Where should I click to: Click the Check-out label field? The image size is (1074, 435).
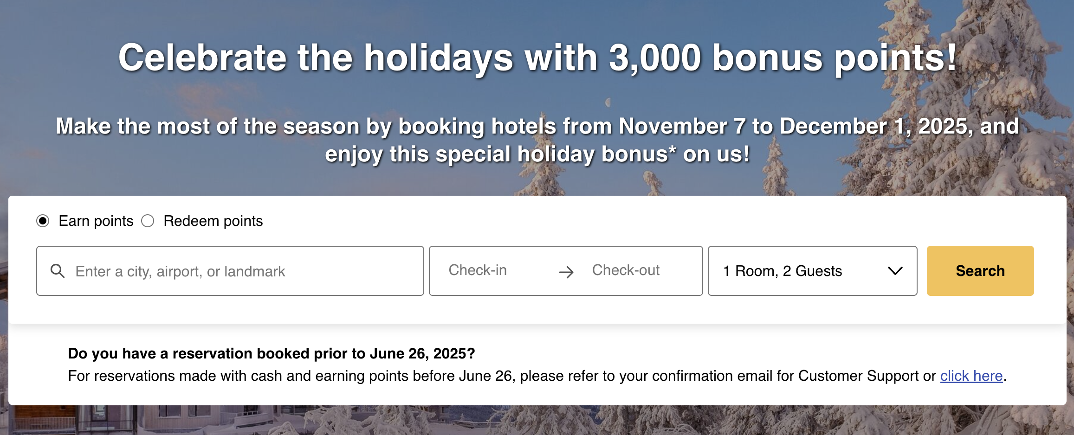625,270
